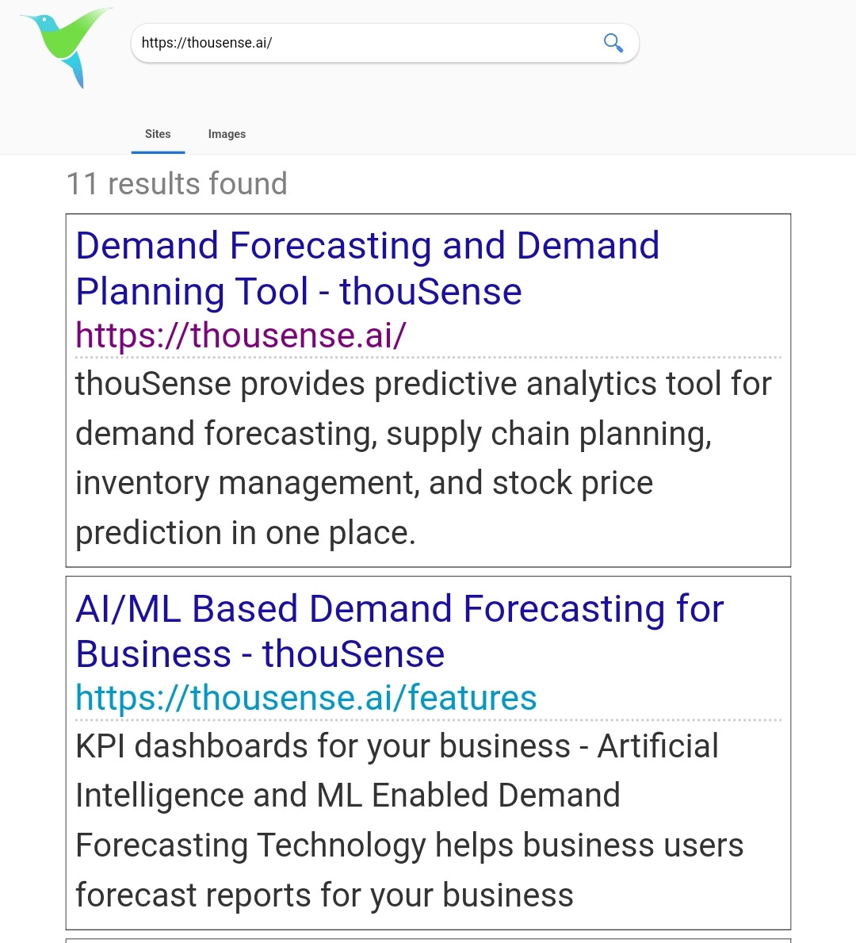Focus the search box containing thousense.ai URL

click(384, 43)
